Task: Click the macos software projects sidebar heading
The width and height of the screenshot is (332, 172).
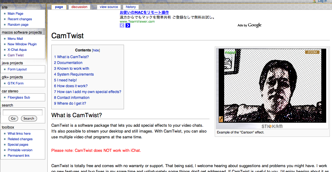Action: point(22,32)
